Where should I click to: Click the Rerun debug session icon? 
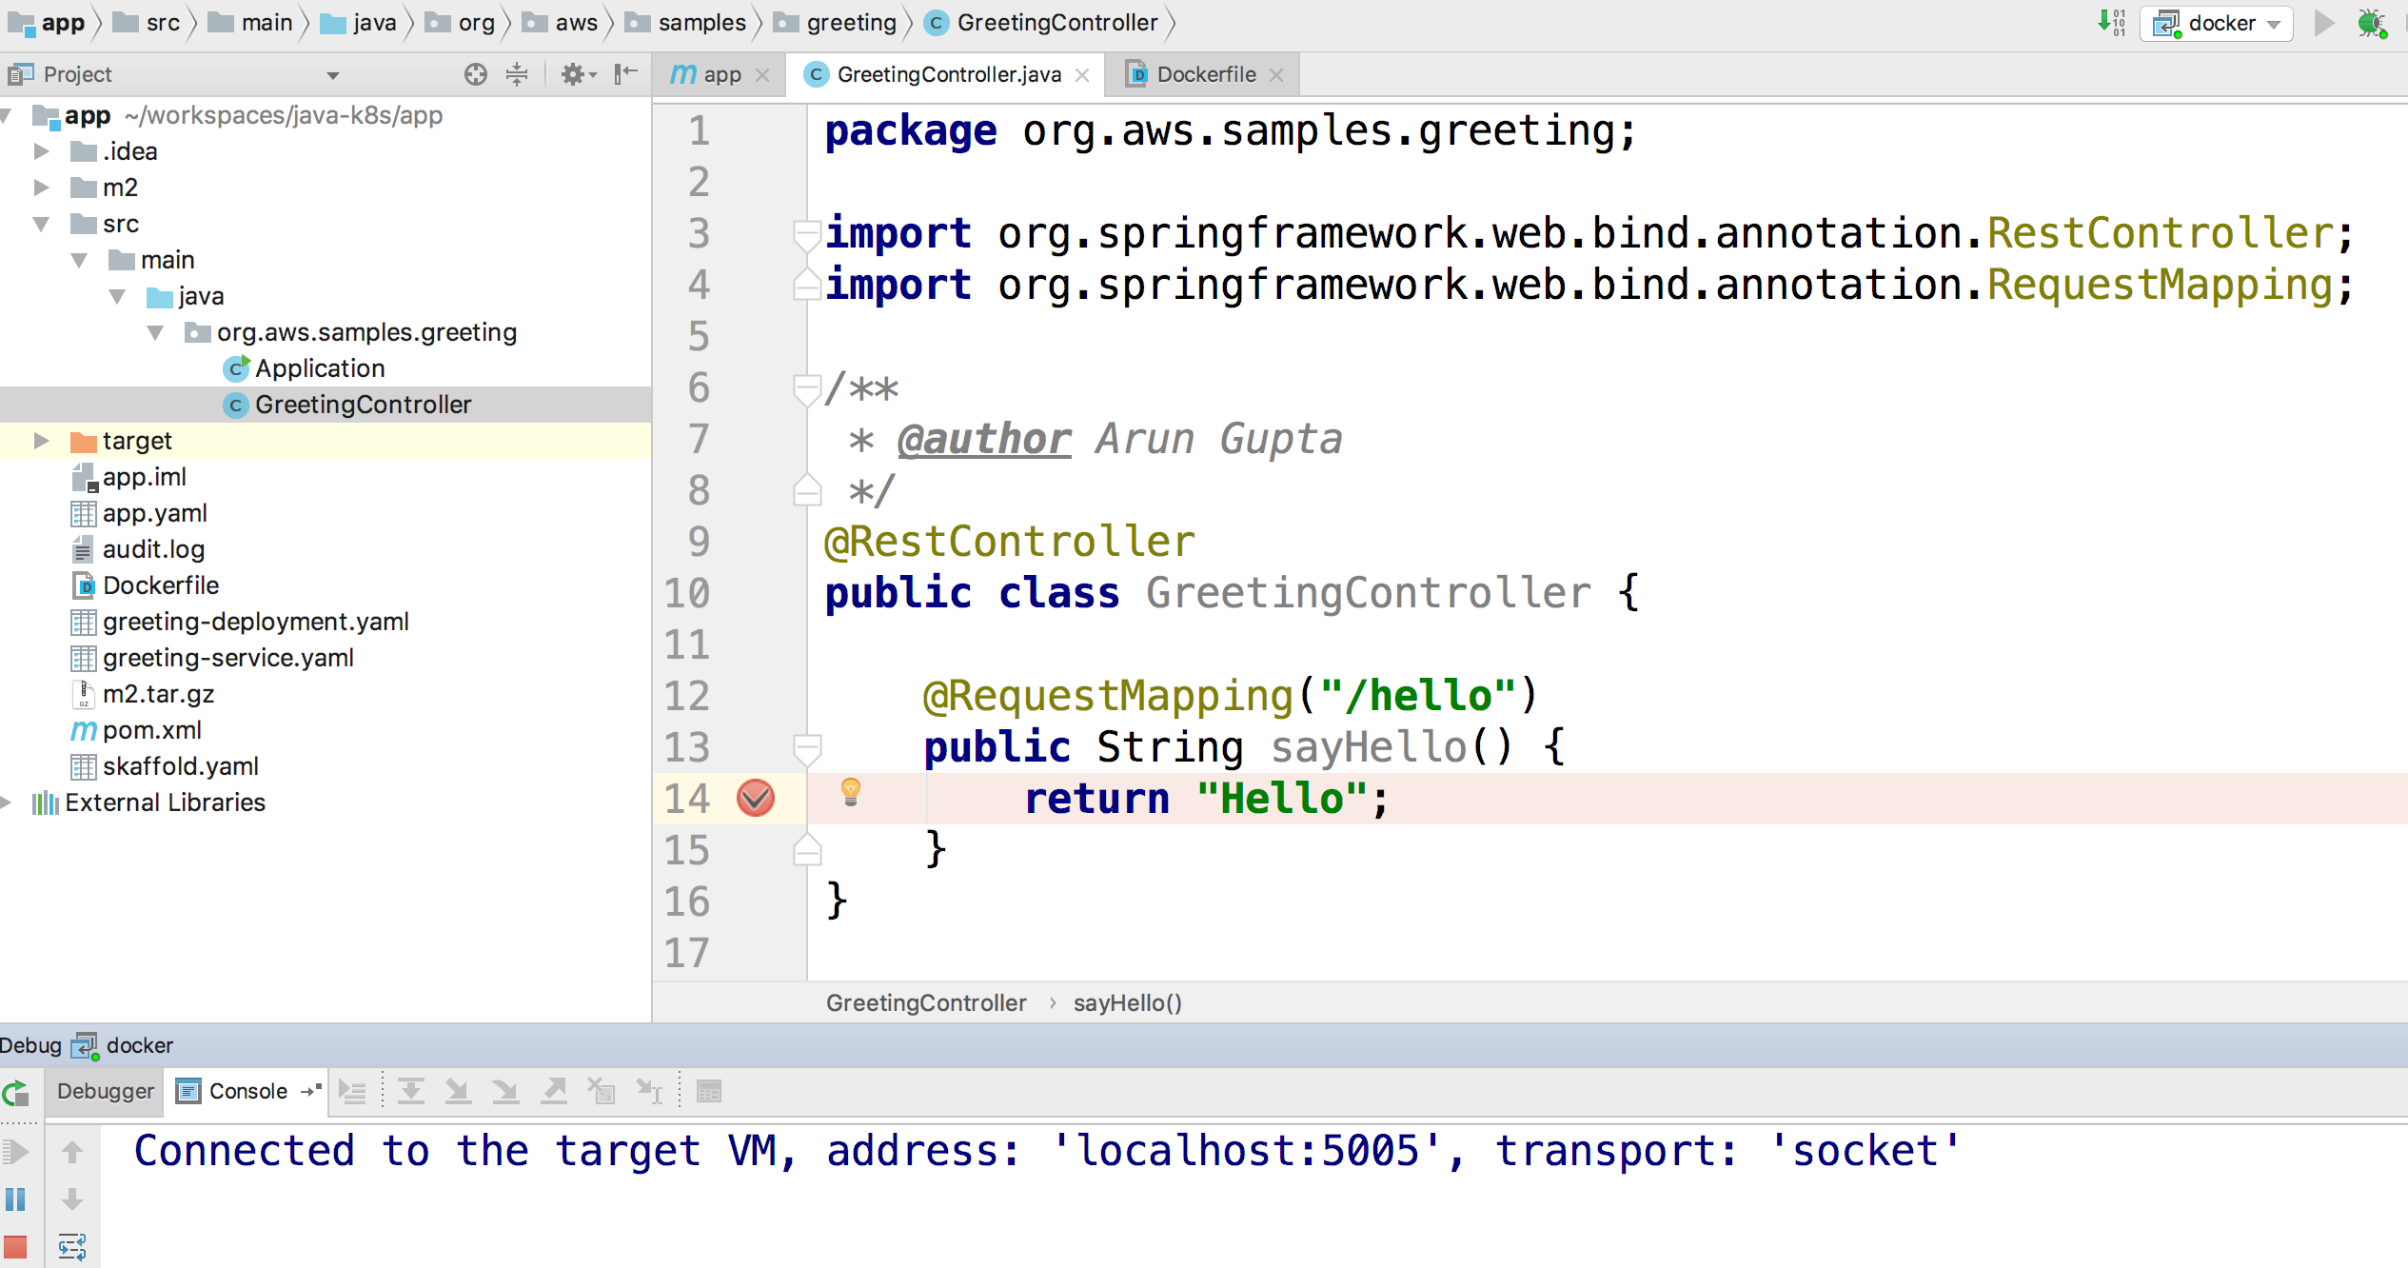(16, 1093)
